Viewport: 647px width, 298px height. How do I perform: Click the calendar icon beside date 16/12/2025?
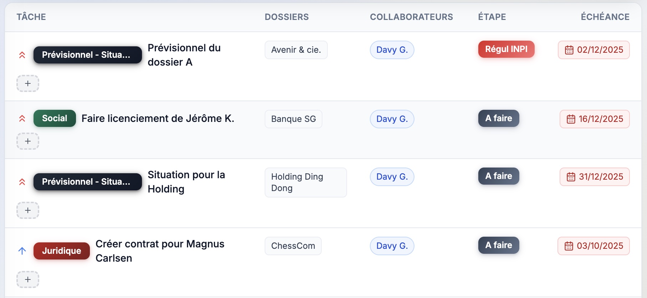point(571,119)
